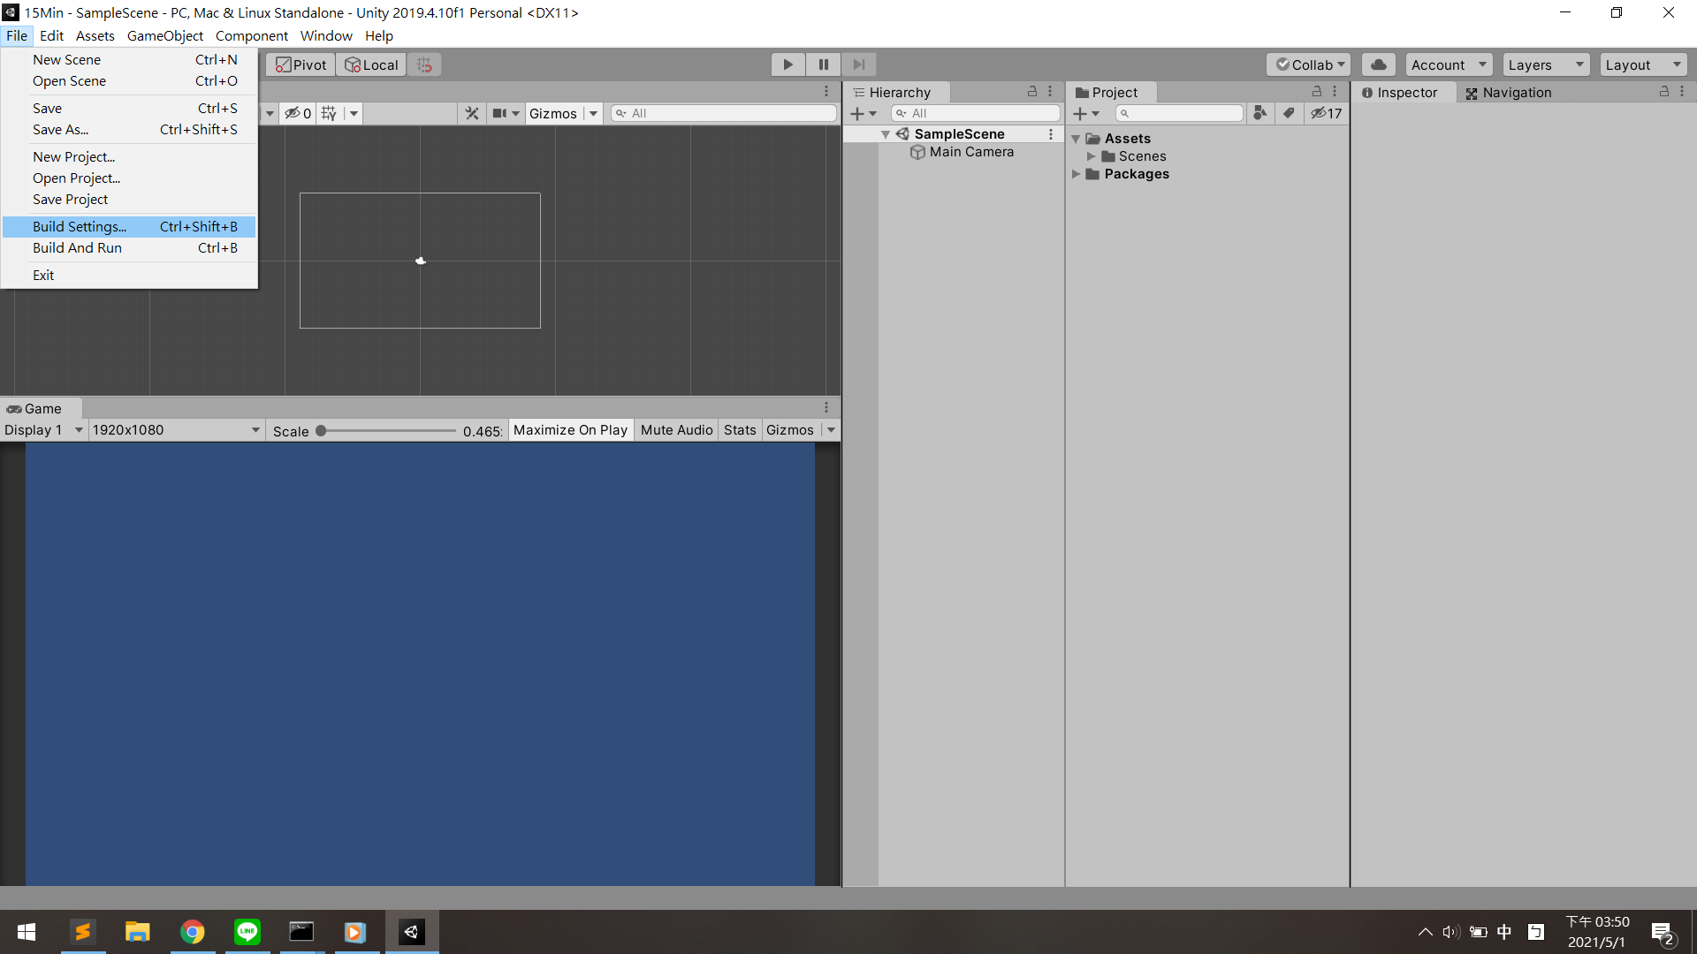This screenshot has width=1697, height=954.
Task: Click the Step frame button
Action: [858, 64]
